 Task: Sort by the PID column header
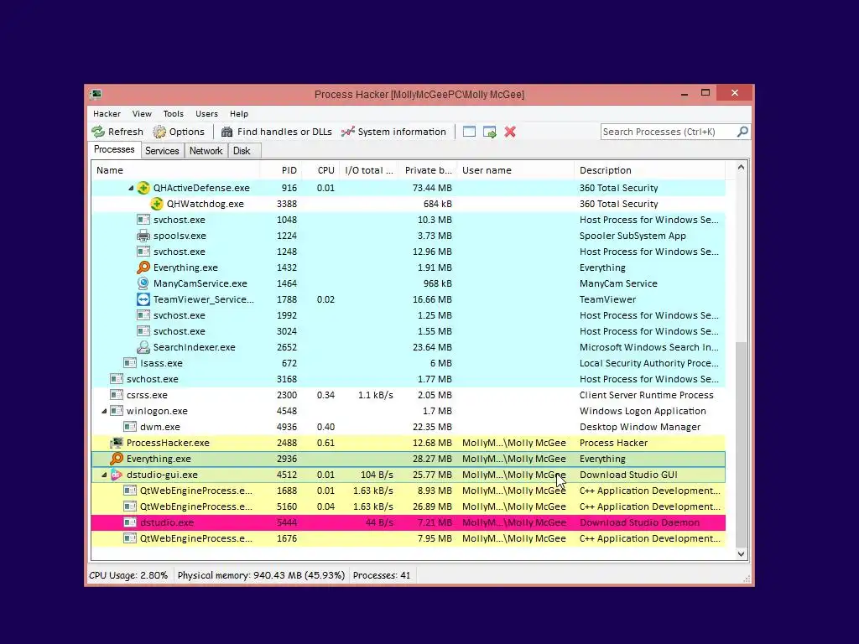point(280,170)
